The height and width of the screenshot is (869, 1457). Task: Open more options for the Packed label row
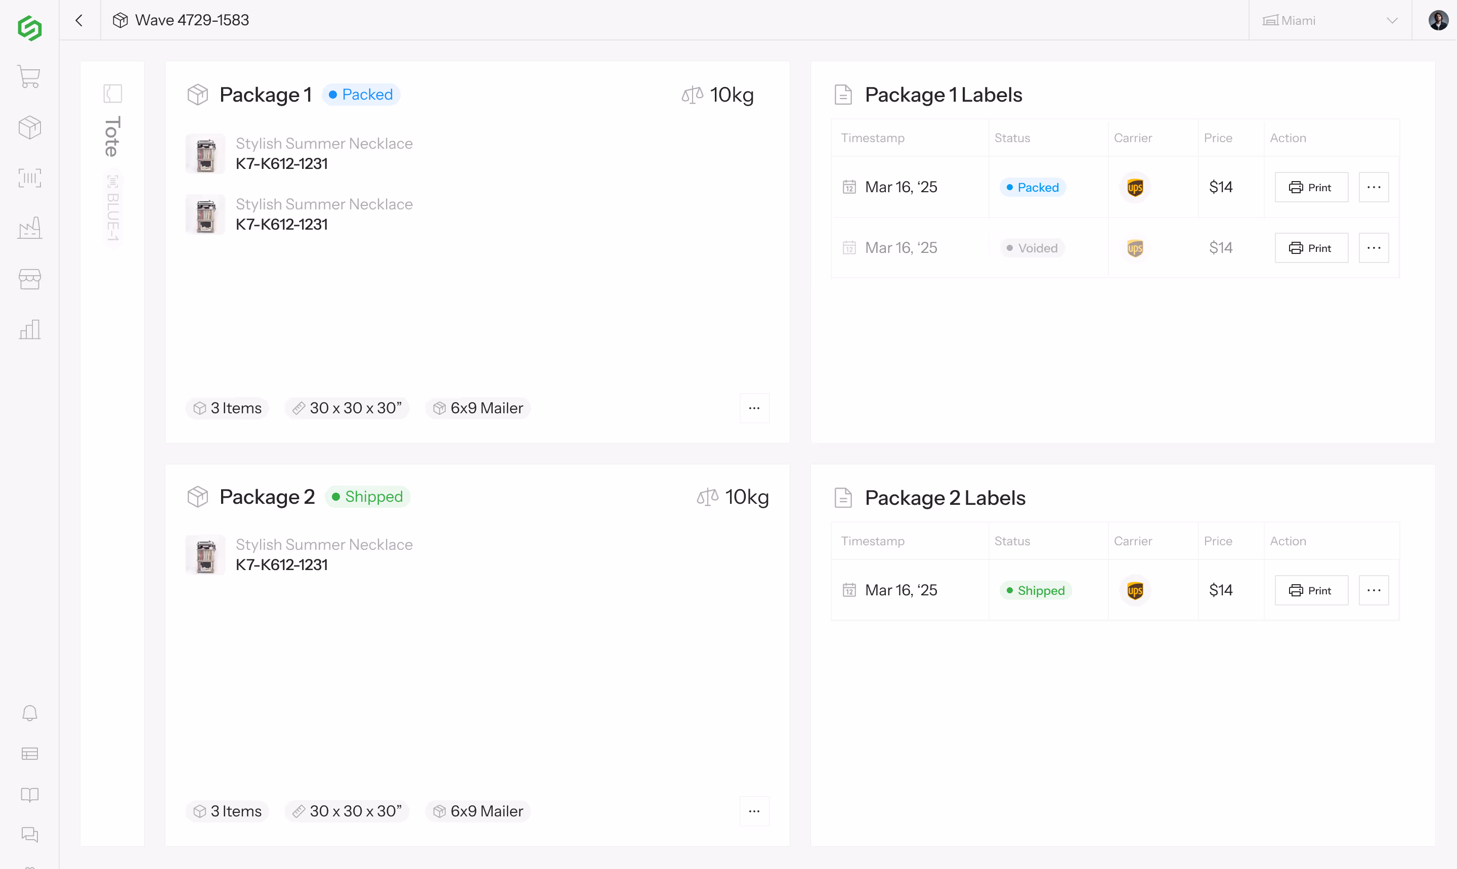point(1374,187)
